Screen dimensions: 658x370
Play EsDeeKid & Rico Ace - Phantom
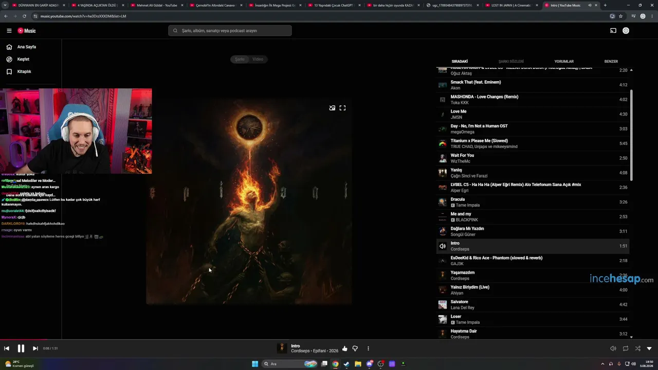(x=533, y=261)
